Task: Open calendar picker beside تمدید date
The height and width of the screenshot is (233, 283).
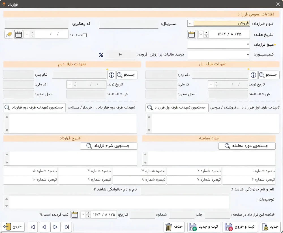Action: coord(18,34)
